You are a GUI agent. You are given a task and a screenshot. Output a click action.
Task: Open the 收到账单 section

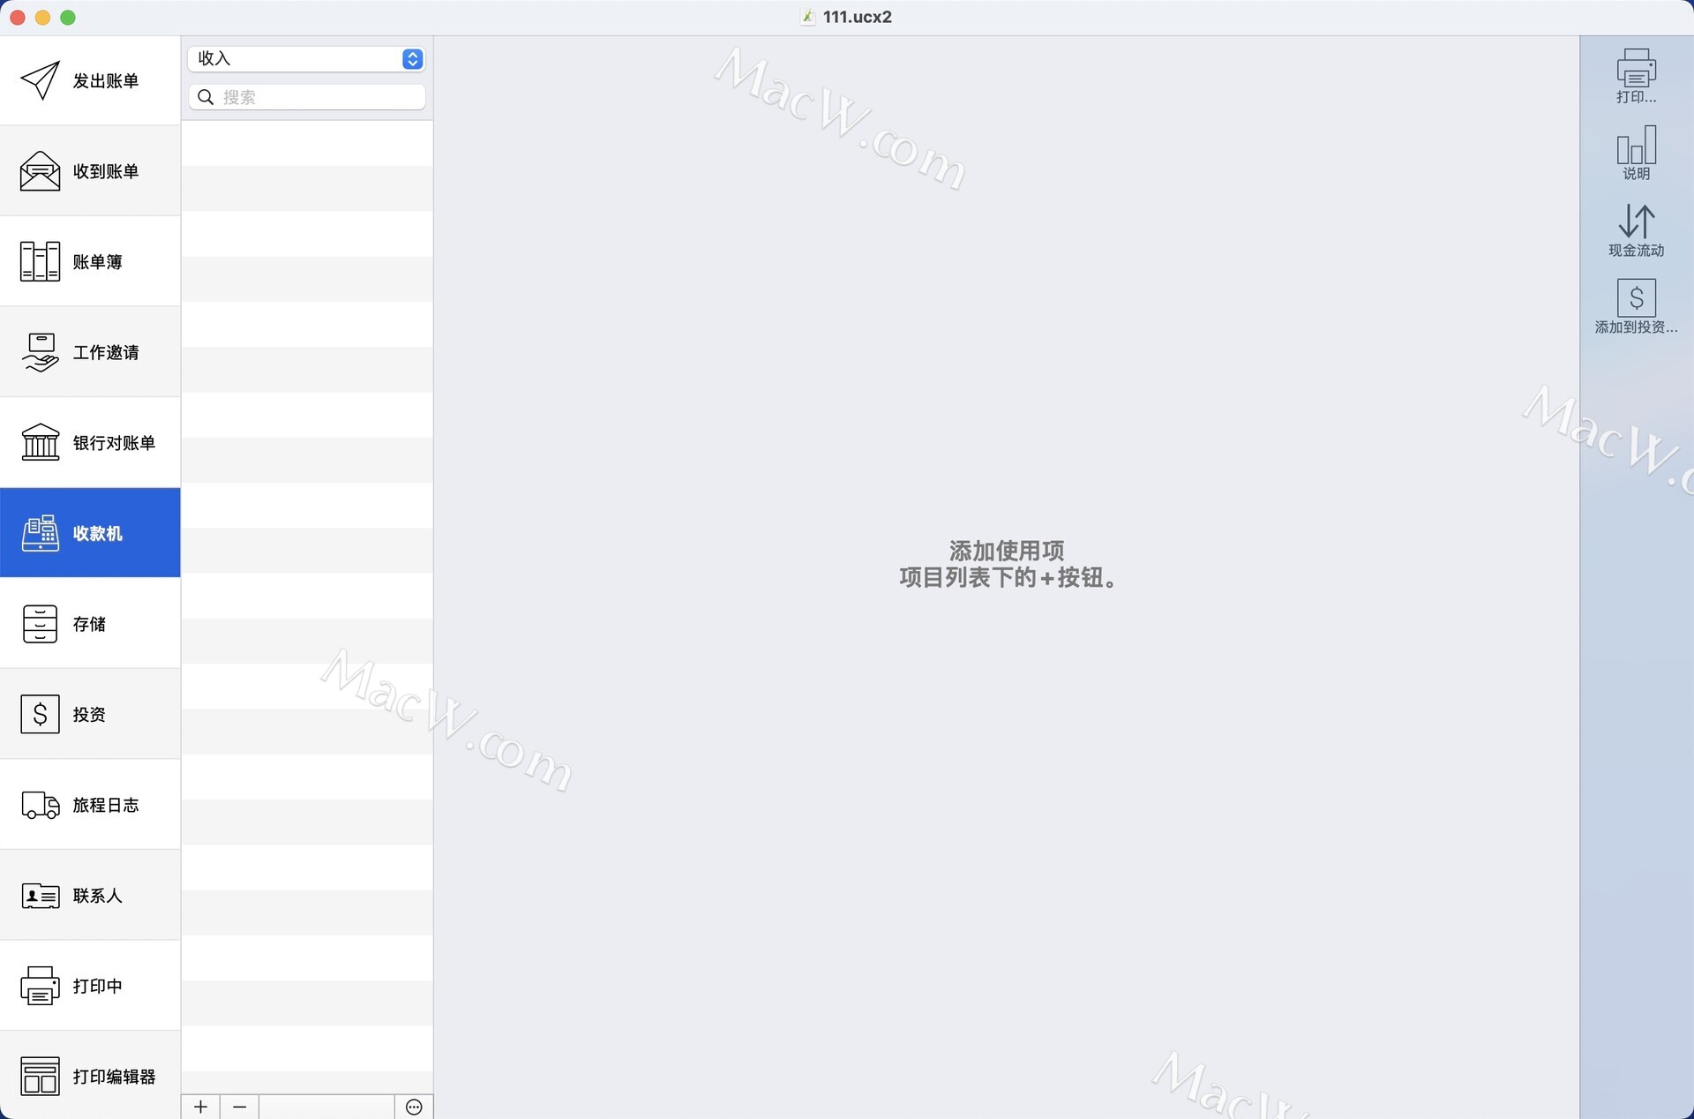pos(90,171)
